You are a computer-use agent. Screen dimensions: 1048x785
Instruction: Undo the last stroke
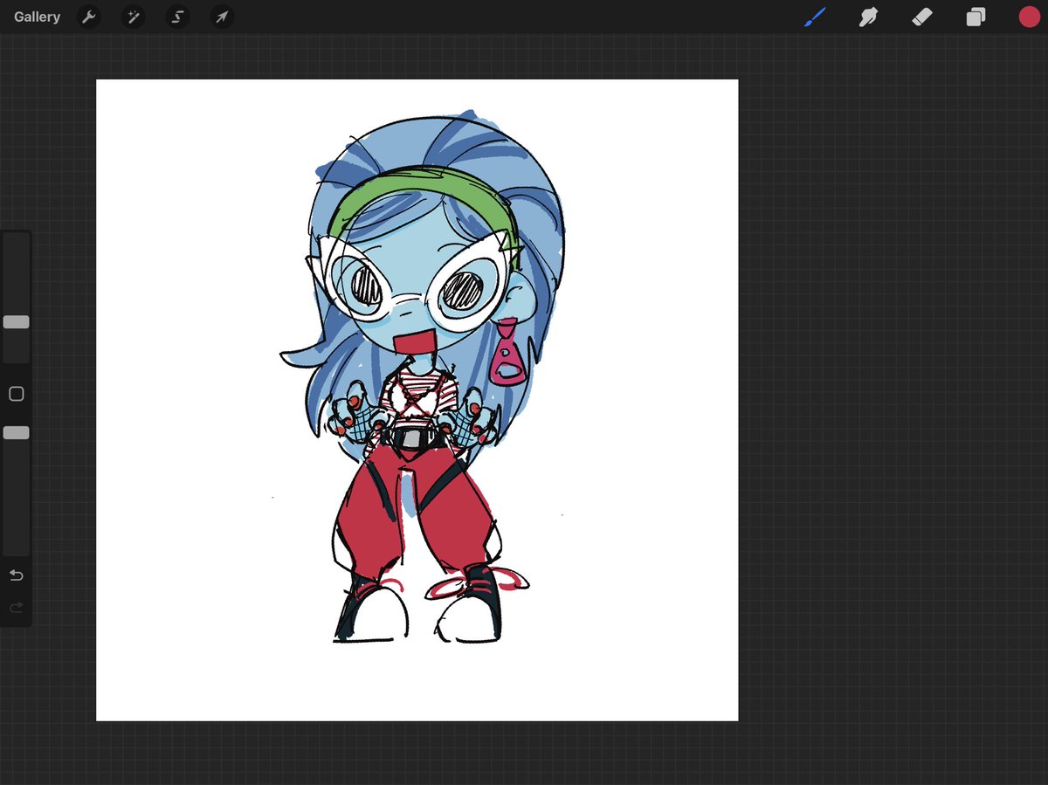16,575
